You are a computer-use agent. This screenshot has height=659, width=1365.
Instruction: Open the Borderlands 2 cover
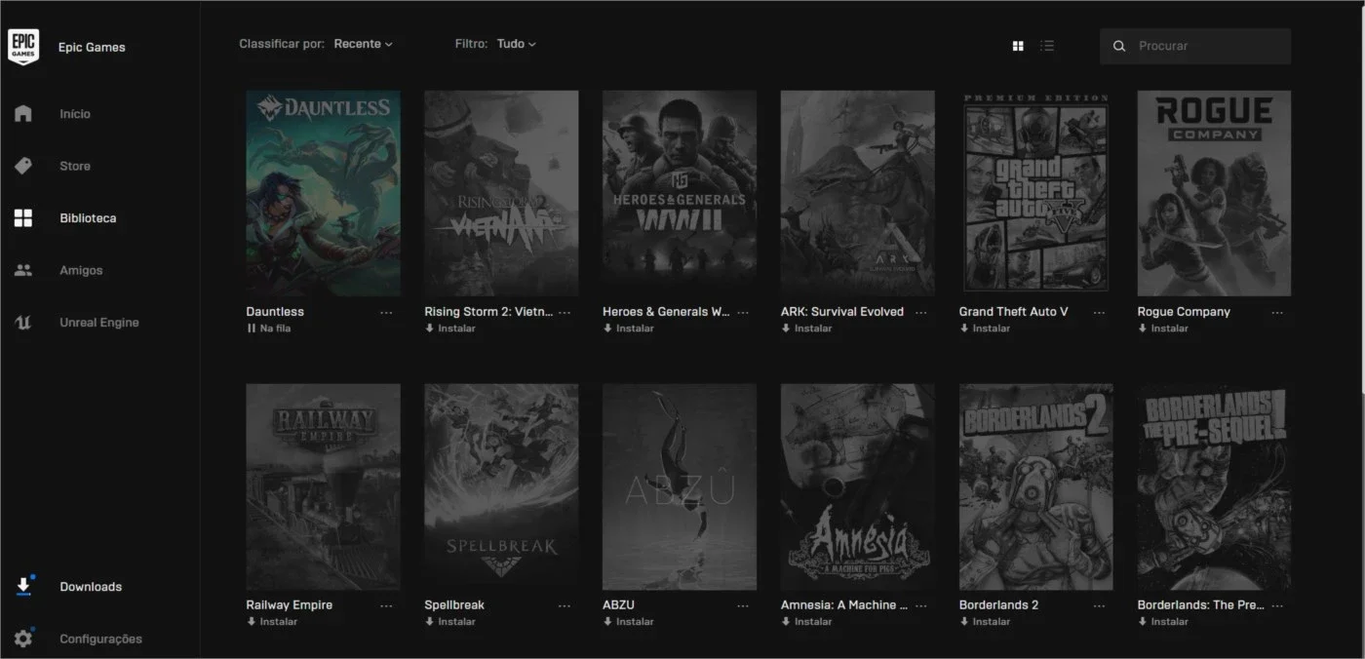pyautogui.click(x=1036, y=486)
